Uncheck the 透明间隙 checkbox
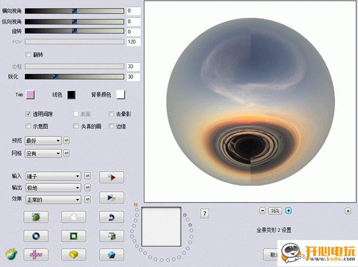Image resolution: width=358 pixels, height=267 pixels. coord(28,114)
